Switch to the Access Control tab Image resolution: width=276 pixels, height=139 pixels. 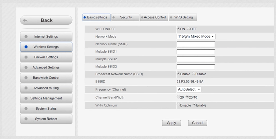(x=154, y=17)
